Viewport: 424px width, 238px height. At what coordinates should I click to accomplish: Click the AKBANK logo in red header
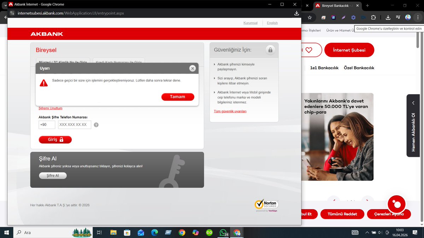click(47, 34)
